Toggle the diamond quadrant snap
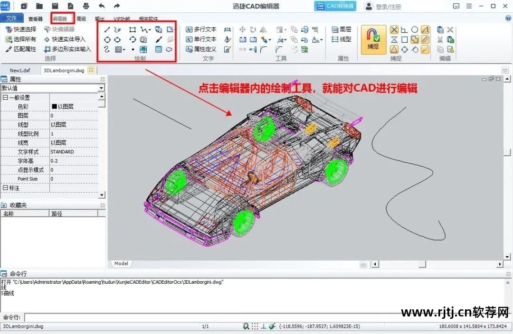The height and width of the screenshot is (334, 513). (405, 50)
